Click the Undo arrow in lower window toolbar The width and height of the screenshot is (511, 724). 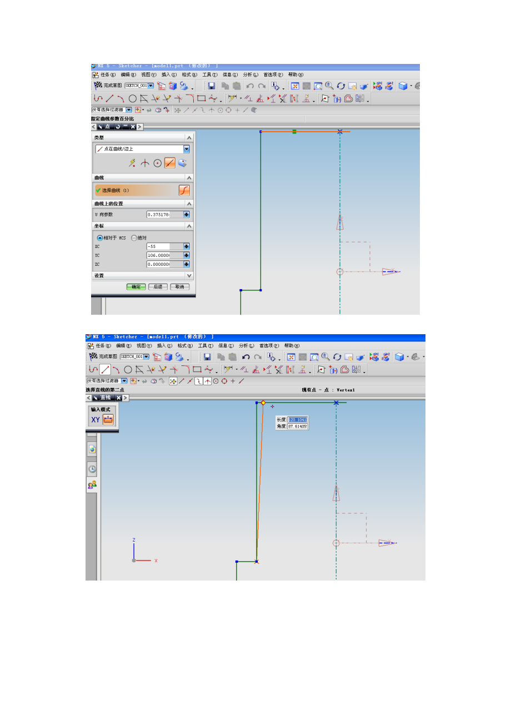(246, 356)
